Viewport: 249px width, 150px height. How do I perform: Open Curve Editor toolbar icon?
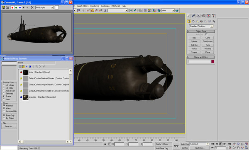coord(145,10)
